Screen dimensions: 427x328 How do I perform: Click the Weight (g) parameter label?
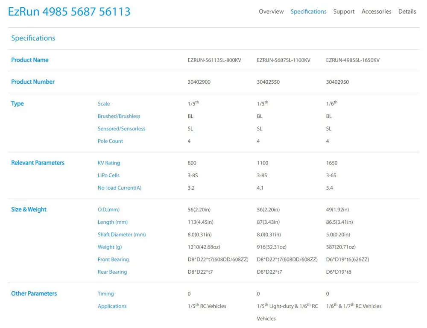[x=109, y=247]
